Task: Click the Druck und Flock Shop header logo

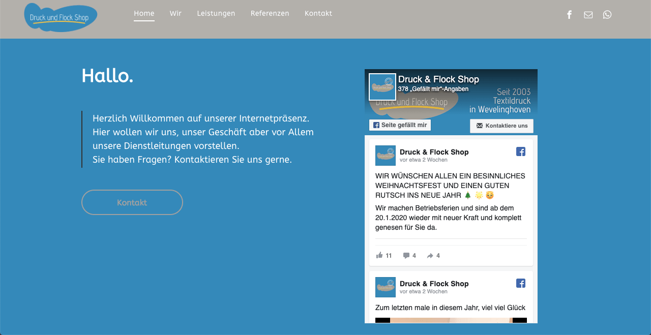Action: coord(61,17)
